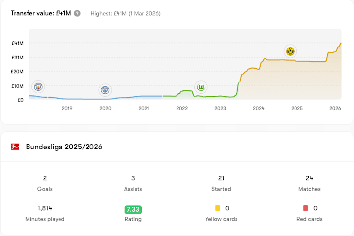Click the Highest: £41M (1 Mar 2026) text

click(x=125, y=13)
